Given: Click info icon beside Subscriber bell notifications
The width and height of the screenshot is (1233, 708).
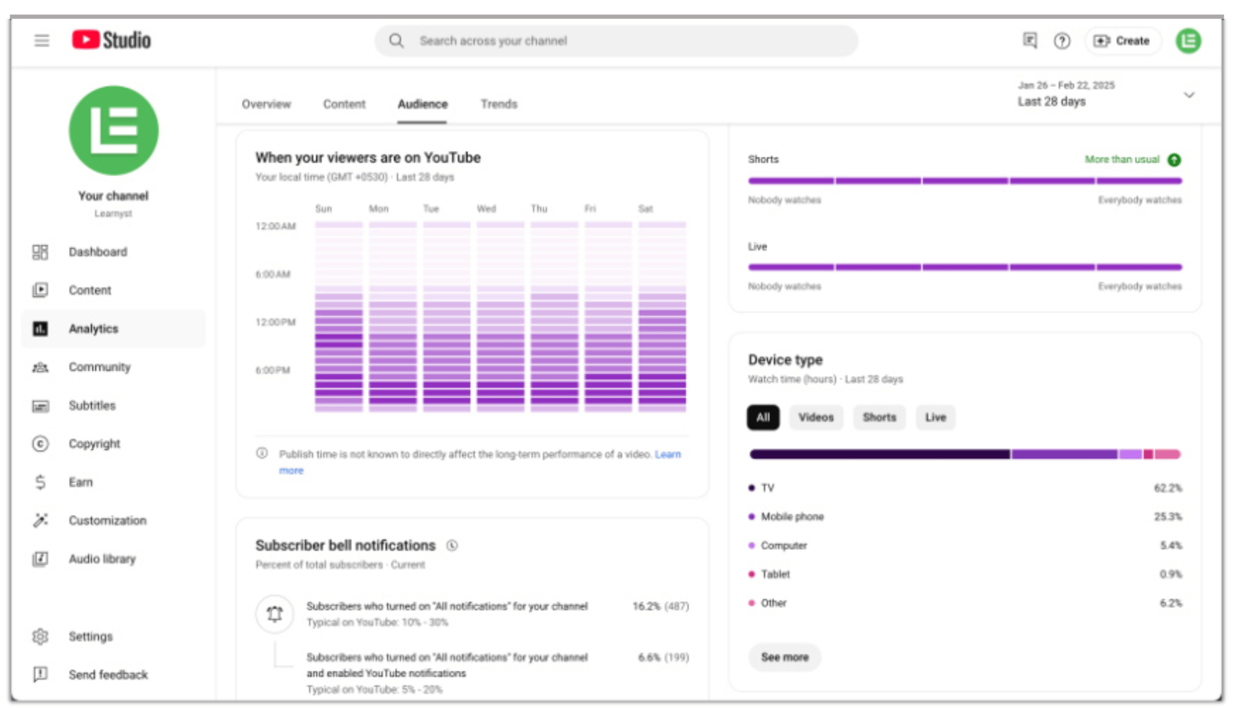Looking at the screenshot, I should pyautogui.click(x=452, y=546).
